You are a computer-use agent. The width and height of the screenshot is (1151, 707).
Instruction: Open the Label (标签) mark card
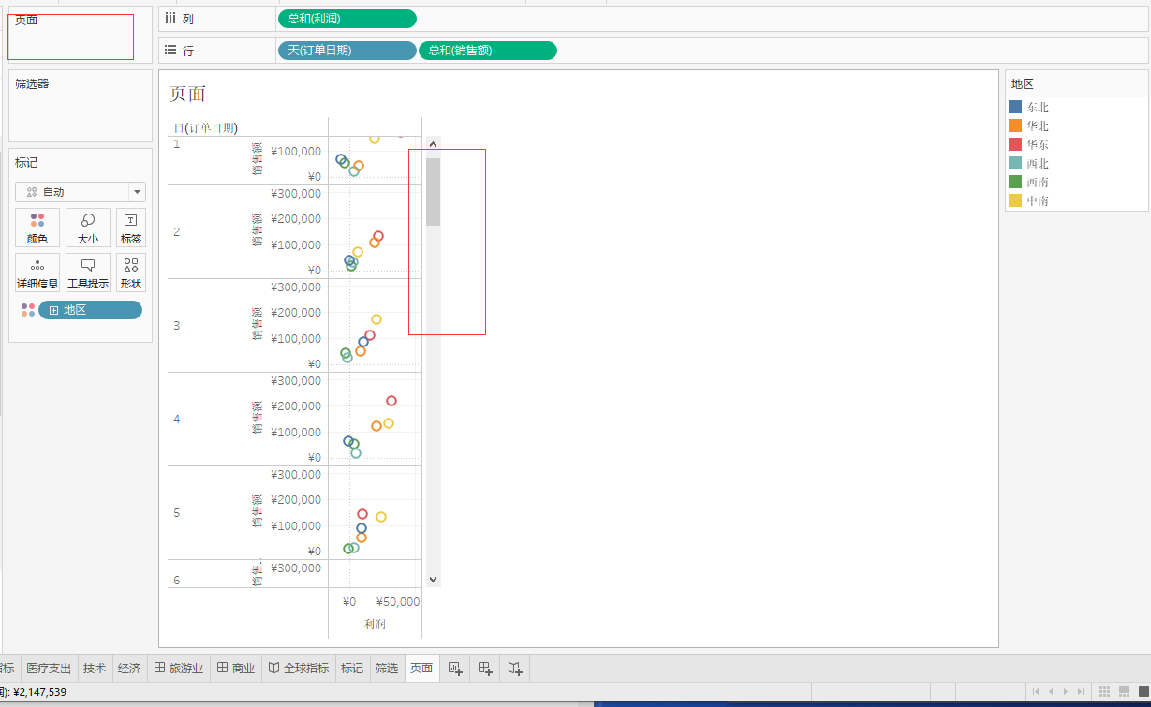pyautogui.click(x=131, y=228)
